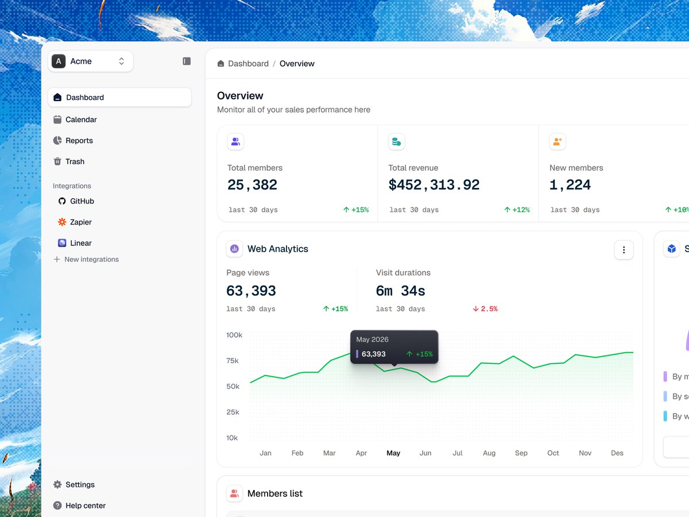Screen dimensions: 689x517
Task: Click the Total members card icon
Action: coord(235,141)
